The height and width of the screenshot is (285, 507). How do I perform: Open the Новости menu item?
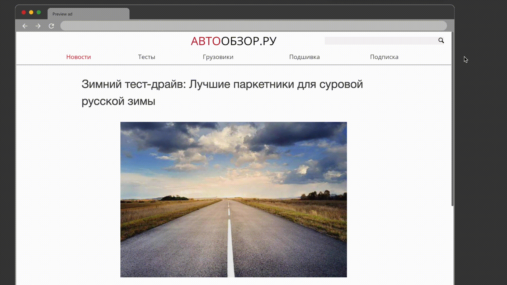point(78,57)
